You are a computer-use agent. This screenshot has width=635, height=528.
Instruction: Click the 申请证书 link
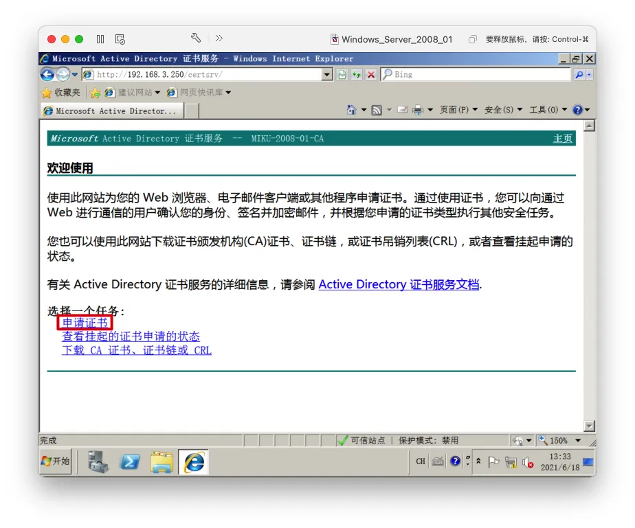85,323
